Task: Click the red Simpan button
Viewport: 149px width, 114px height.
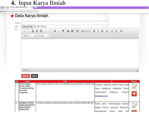Action: 26,76
